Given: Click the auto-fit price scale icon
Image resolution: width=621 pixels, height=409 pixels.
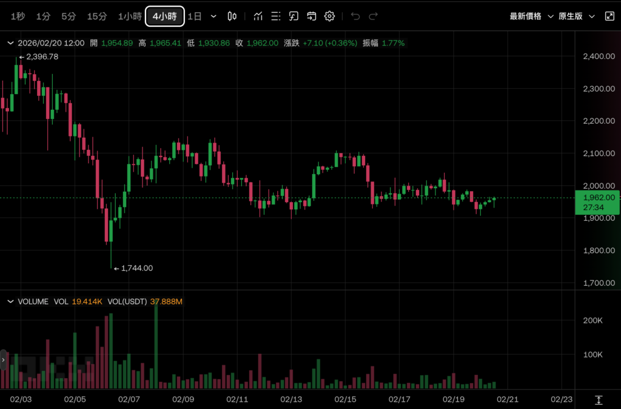Looking at the screenshot, I should tap(599, 400).
